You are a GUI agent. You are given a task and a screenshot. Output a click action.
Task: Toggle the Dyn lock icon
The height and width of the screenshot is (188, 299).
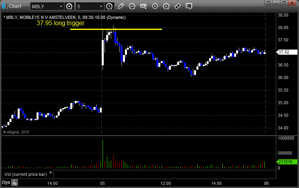coord(15,182)
